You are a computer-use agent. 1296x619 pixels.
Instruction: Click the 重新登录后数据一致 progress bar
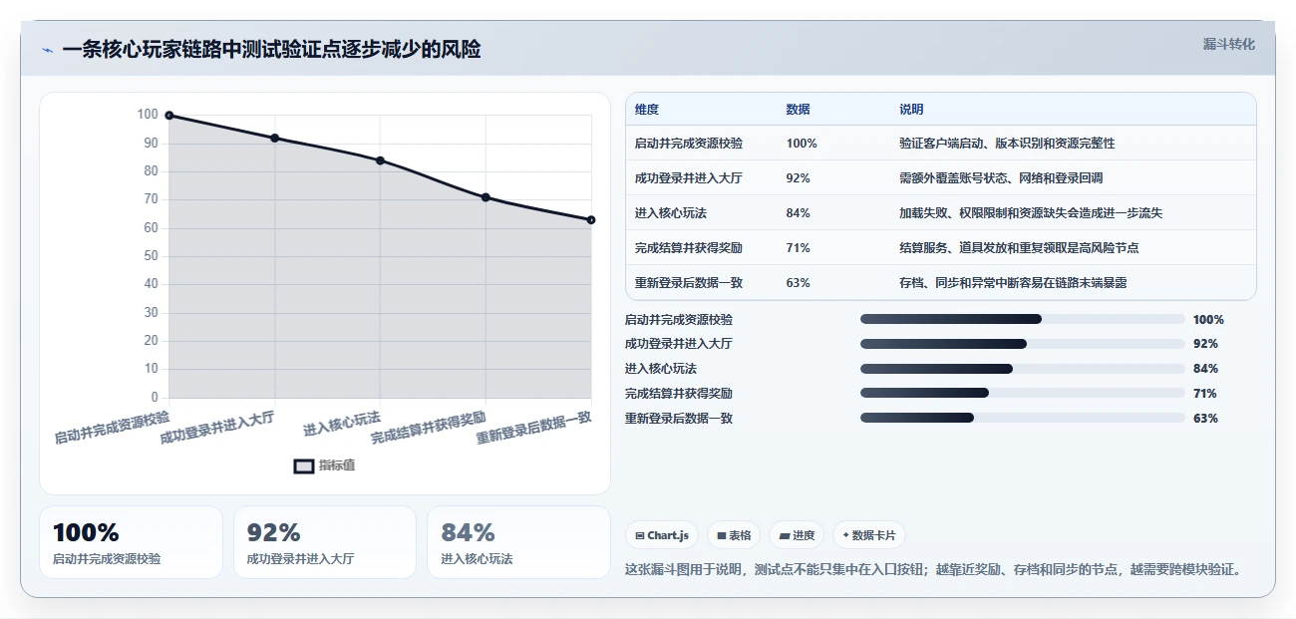1022,419
